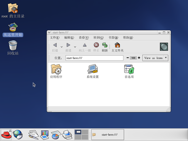188x141 pixels.
Task: Select the 应用程序 Applications folder icon
Action: (56, 69)
